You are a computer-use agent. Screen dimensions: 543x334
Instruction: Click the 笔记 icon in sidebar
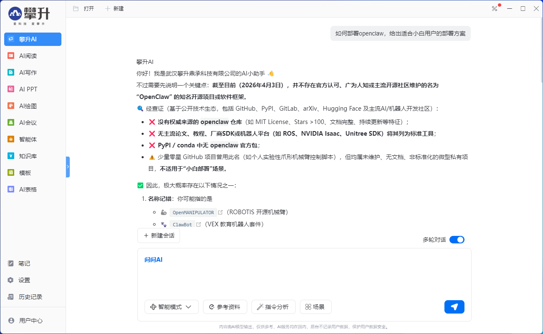point(11,263)
